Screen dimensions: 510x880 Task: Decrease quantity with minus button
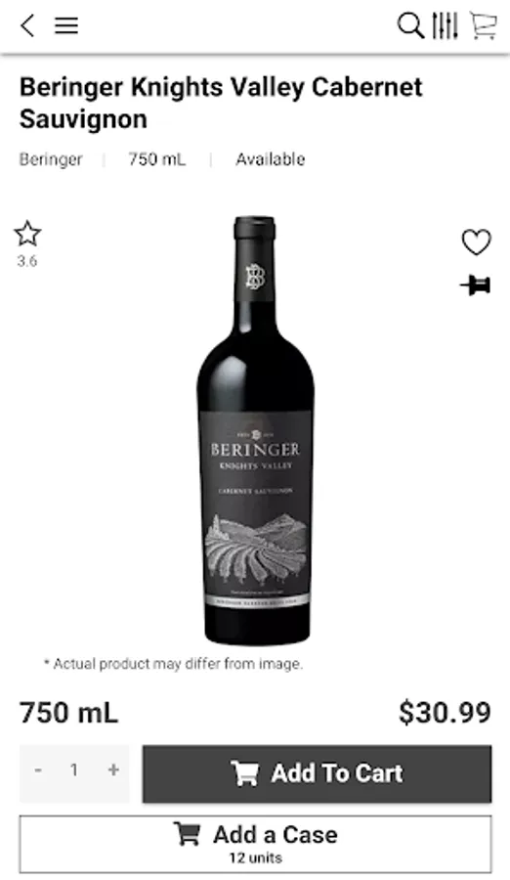pos(38,770)
